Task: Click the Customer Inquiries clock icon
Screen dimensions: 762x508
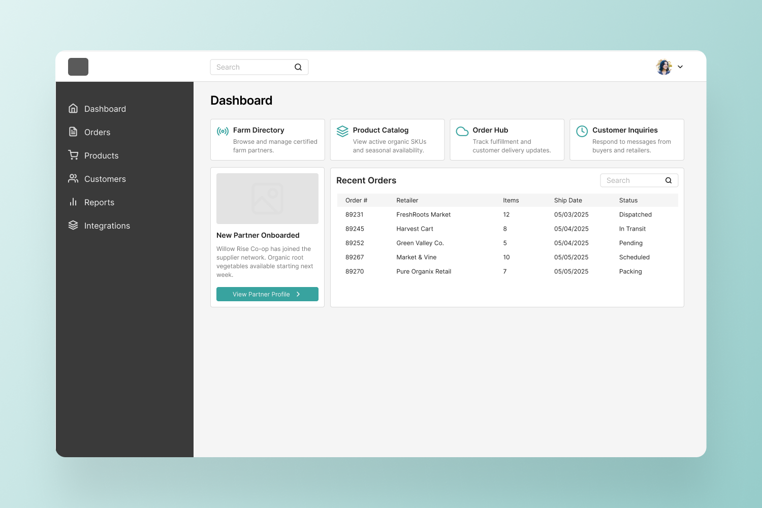Action: click(582, 131)
